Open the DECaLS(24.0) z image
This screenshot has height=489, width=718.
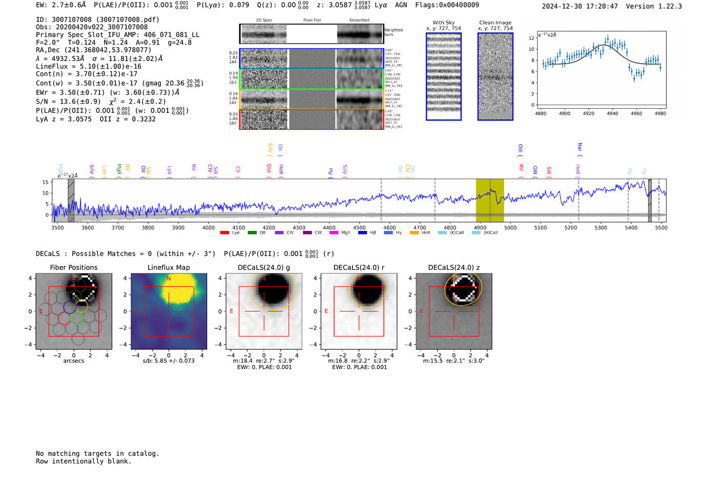(454, 311)
